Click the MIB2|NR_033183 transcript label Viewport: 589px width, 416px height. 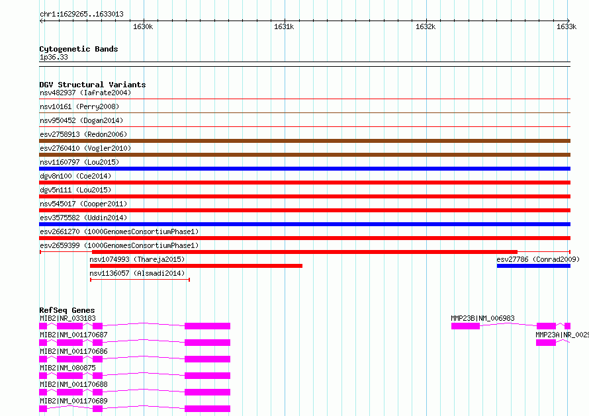[x=68, y=318]
